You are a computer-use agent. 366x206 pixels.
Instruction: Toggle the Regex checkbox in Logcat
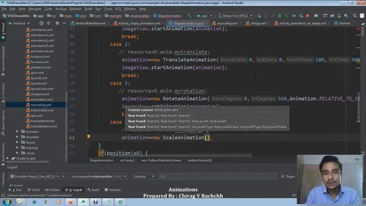(283, 176)
